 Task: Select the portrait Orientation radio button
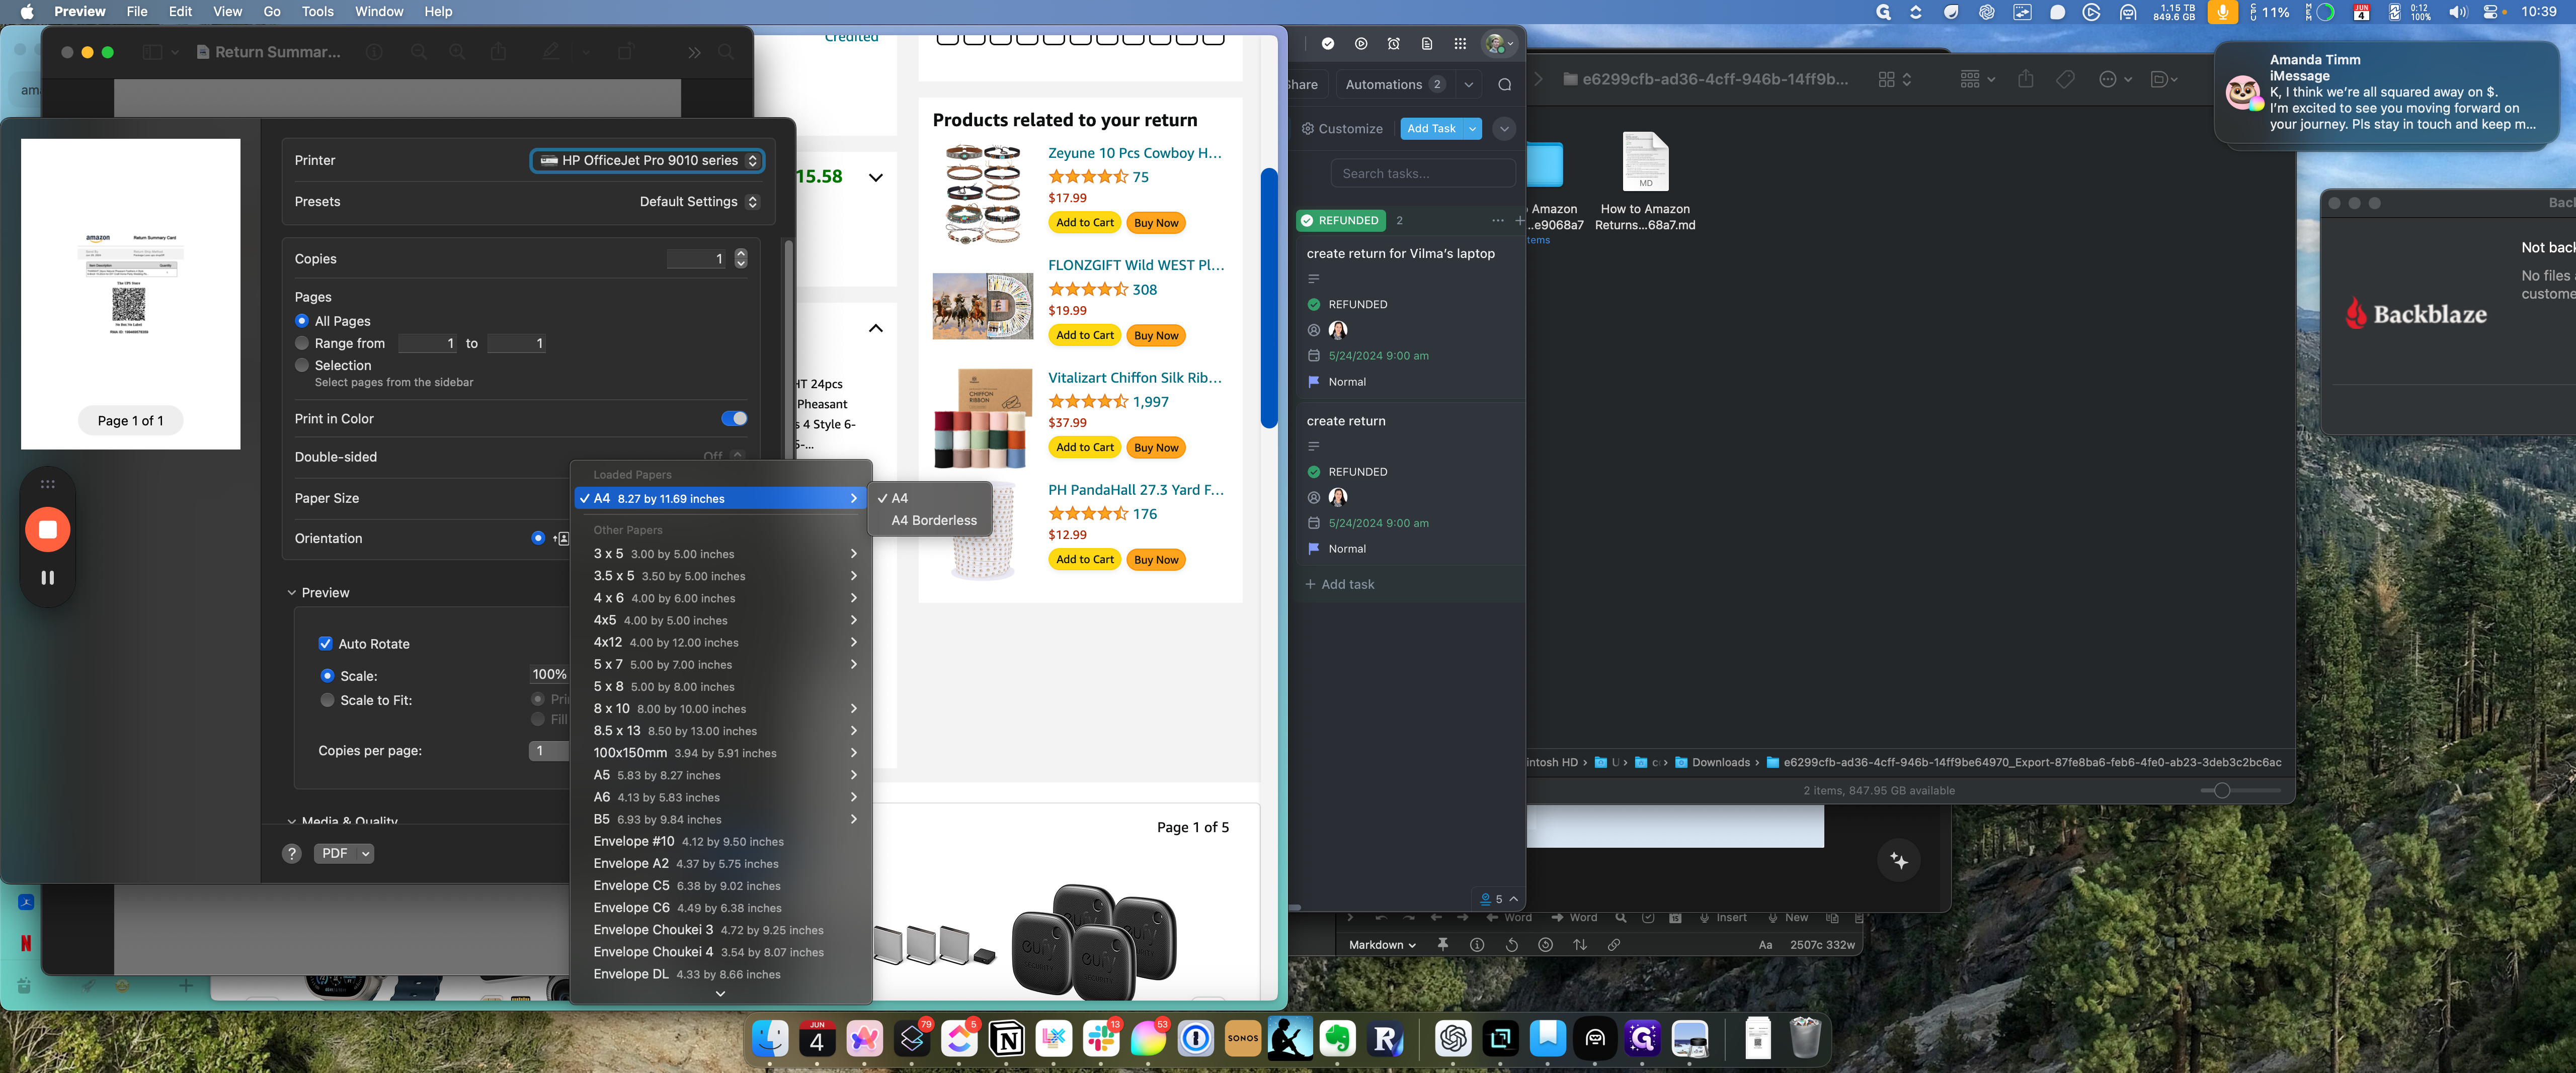(x=538, y=538)
